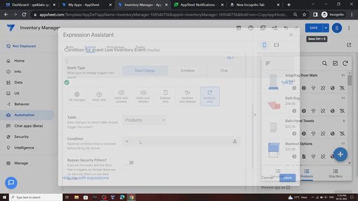The width and height of the screenshot is (358, 201).
Task: Switch to AppSheet Notifications browser tab
Action: pos(197,5)
